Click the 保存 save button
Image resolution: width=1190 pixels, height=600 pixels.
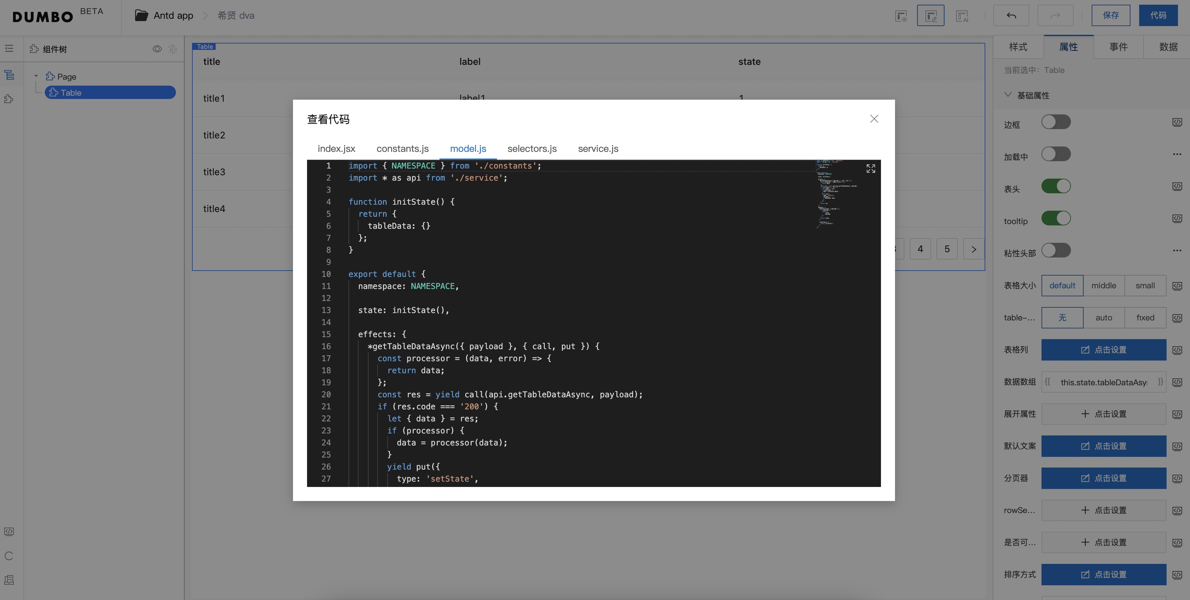[x=1110, y=16]
